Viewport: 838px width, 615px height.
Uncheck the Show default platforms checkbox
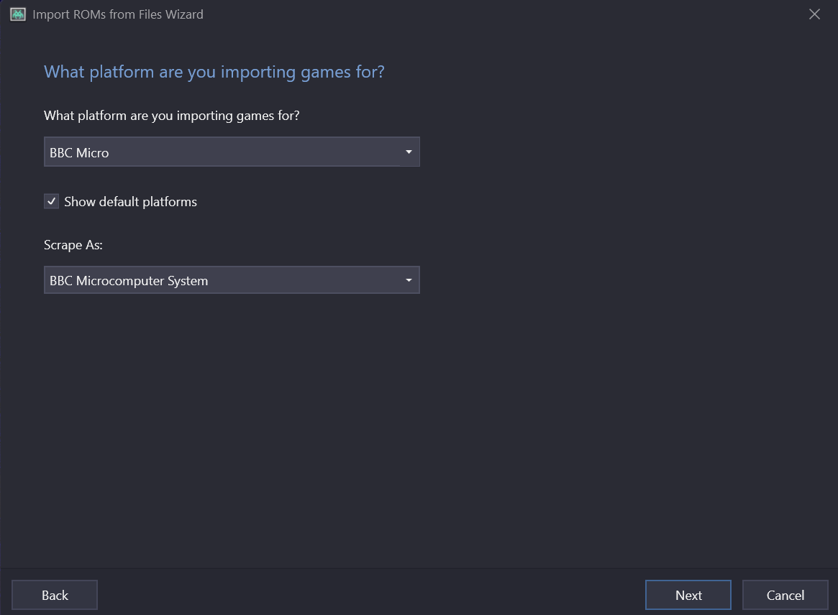click(52, 202)
